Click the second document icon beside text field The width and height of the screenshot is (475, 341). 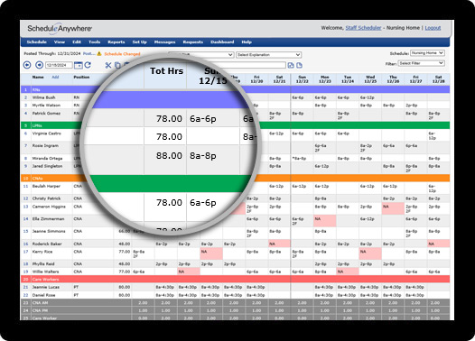(299, 65)
